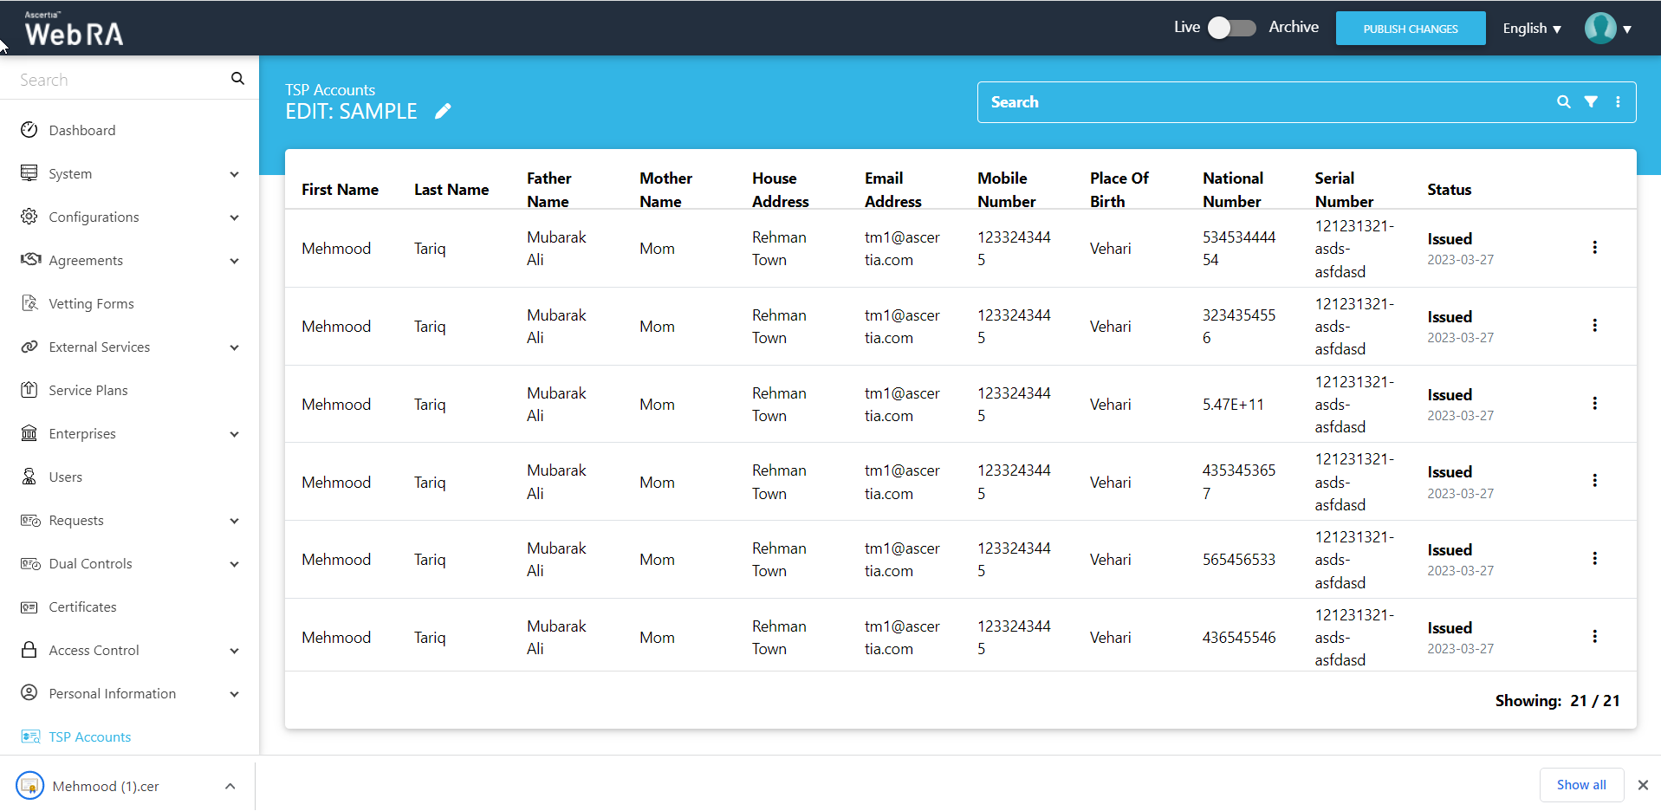Image resolution: width=1661 pixels, height=811 pixels.
Task: Open row actions for National Number 565456533
Action: coord(1594,559)
